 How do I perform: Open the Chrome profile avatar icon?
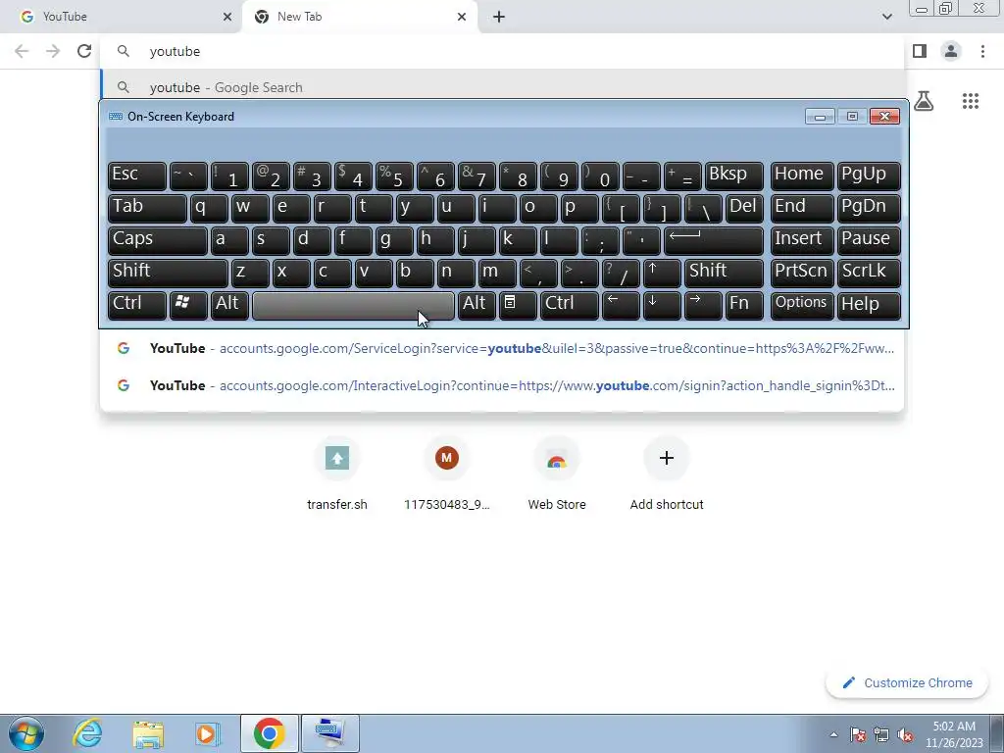[x=951, y=51]
